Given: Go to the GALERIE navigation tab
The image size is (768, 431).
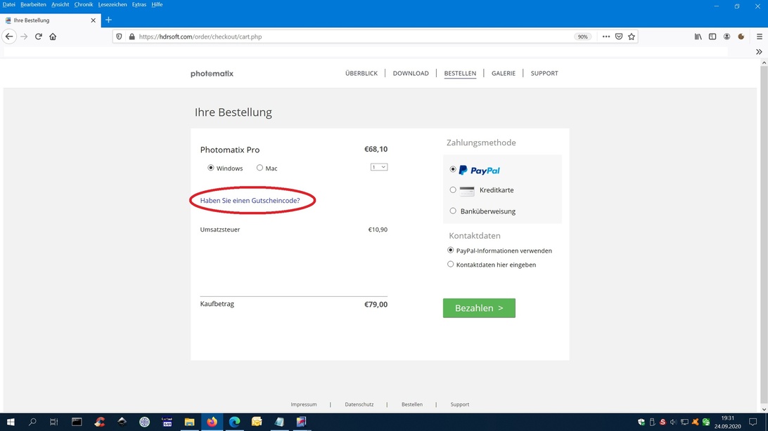Looking at the screenshot, I should tap(503, 73).
